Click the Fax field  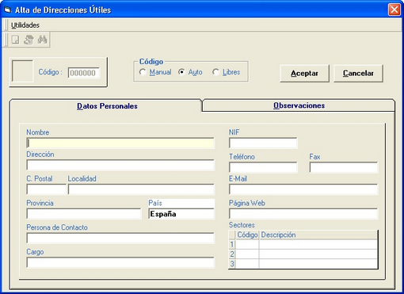[x=344, y=167]
